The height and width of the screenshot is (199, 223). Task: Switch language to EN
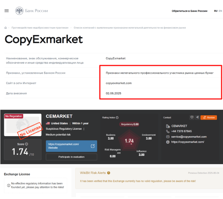coord(220,11)
